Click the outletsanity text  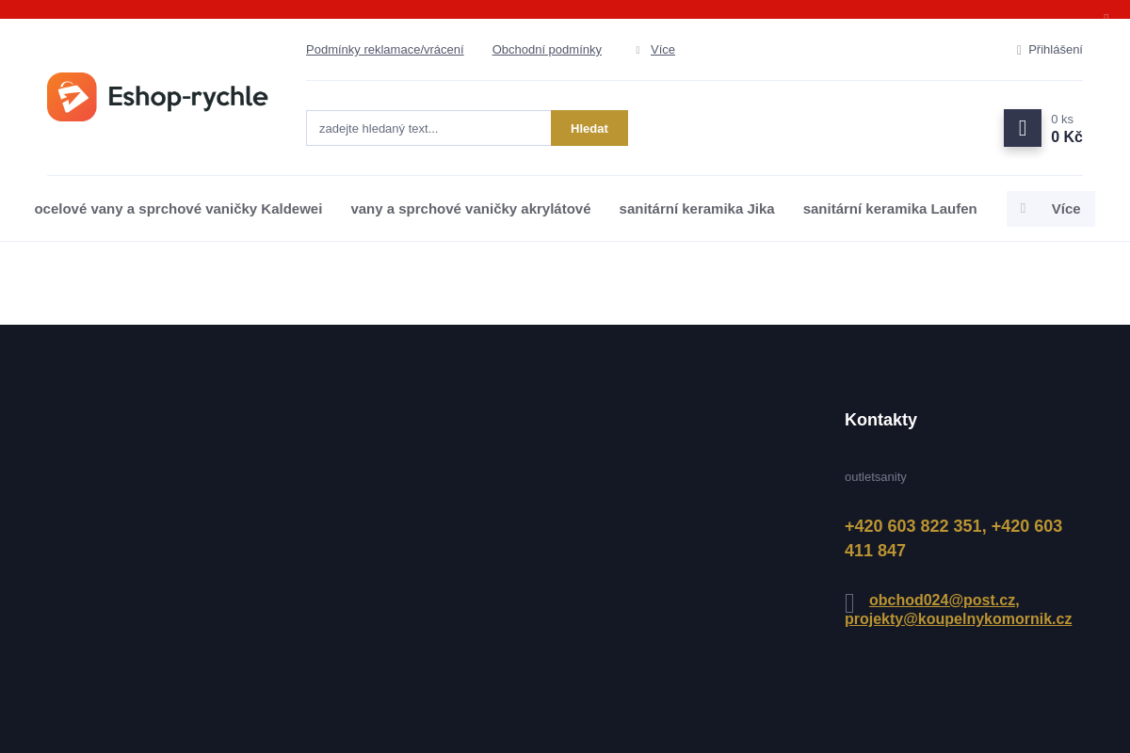(x=876, y=476)
